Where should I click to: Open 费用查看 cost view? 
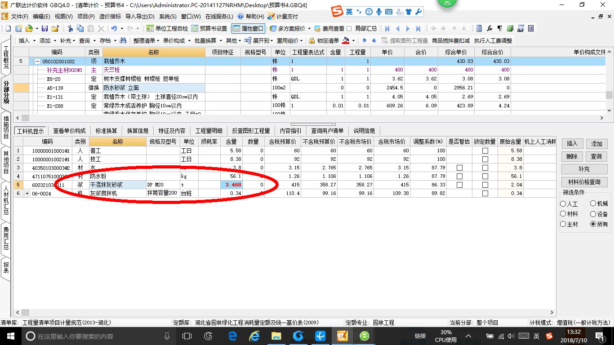329,28
